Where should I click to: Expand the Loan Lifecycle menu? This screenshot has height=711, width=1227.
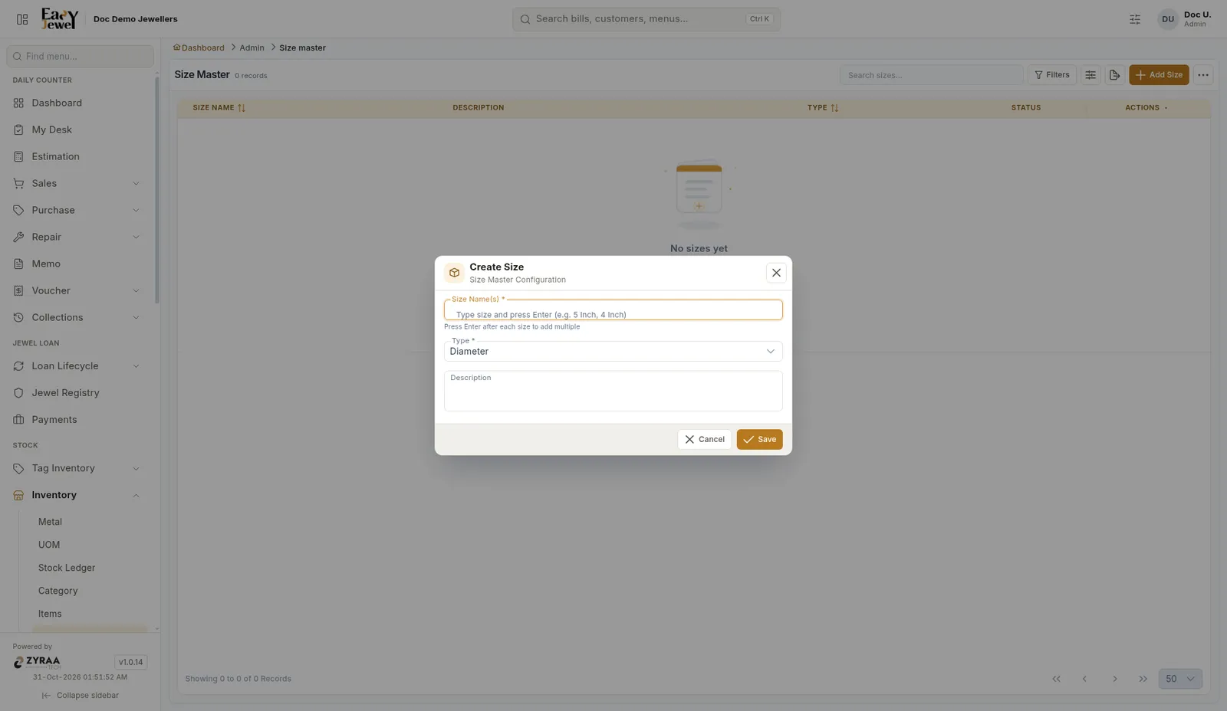pos(80,366)
